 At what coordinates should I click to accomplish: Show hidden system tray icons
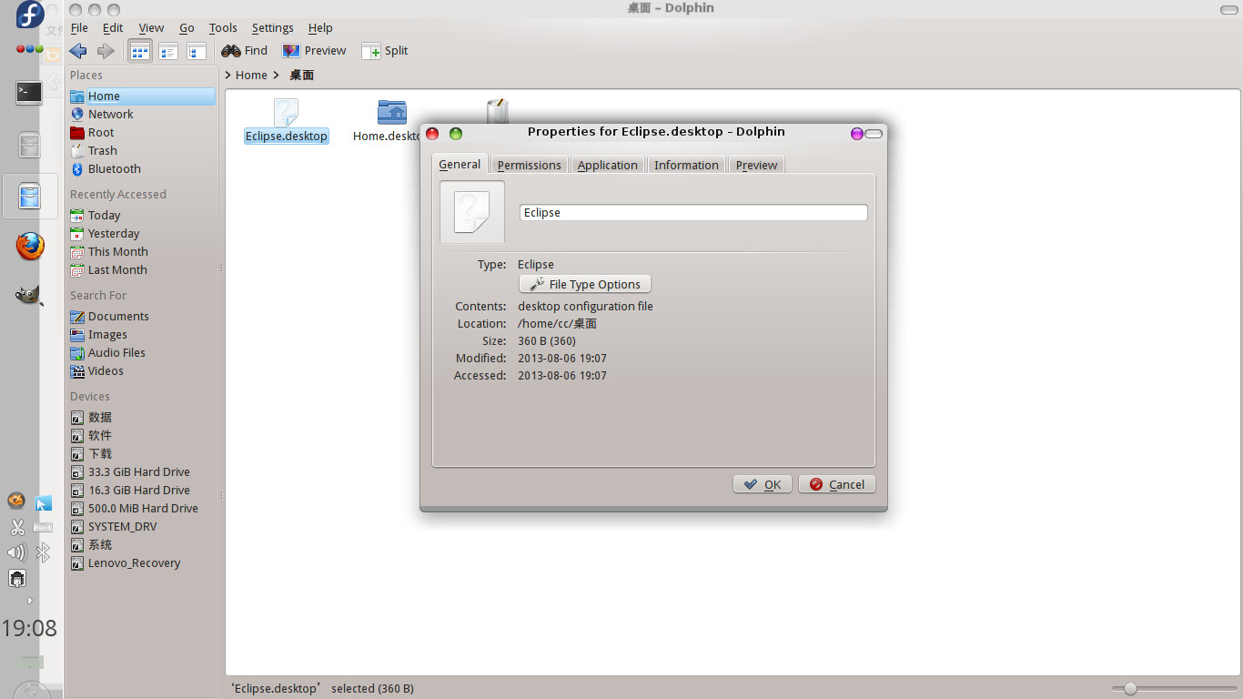(x=29, y=601)
